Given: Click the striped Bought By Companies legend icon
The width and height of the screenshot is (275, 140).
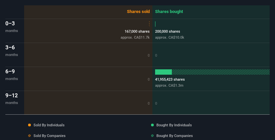Looking at the screenshot, I should point(152,136).
